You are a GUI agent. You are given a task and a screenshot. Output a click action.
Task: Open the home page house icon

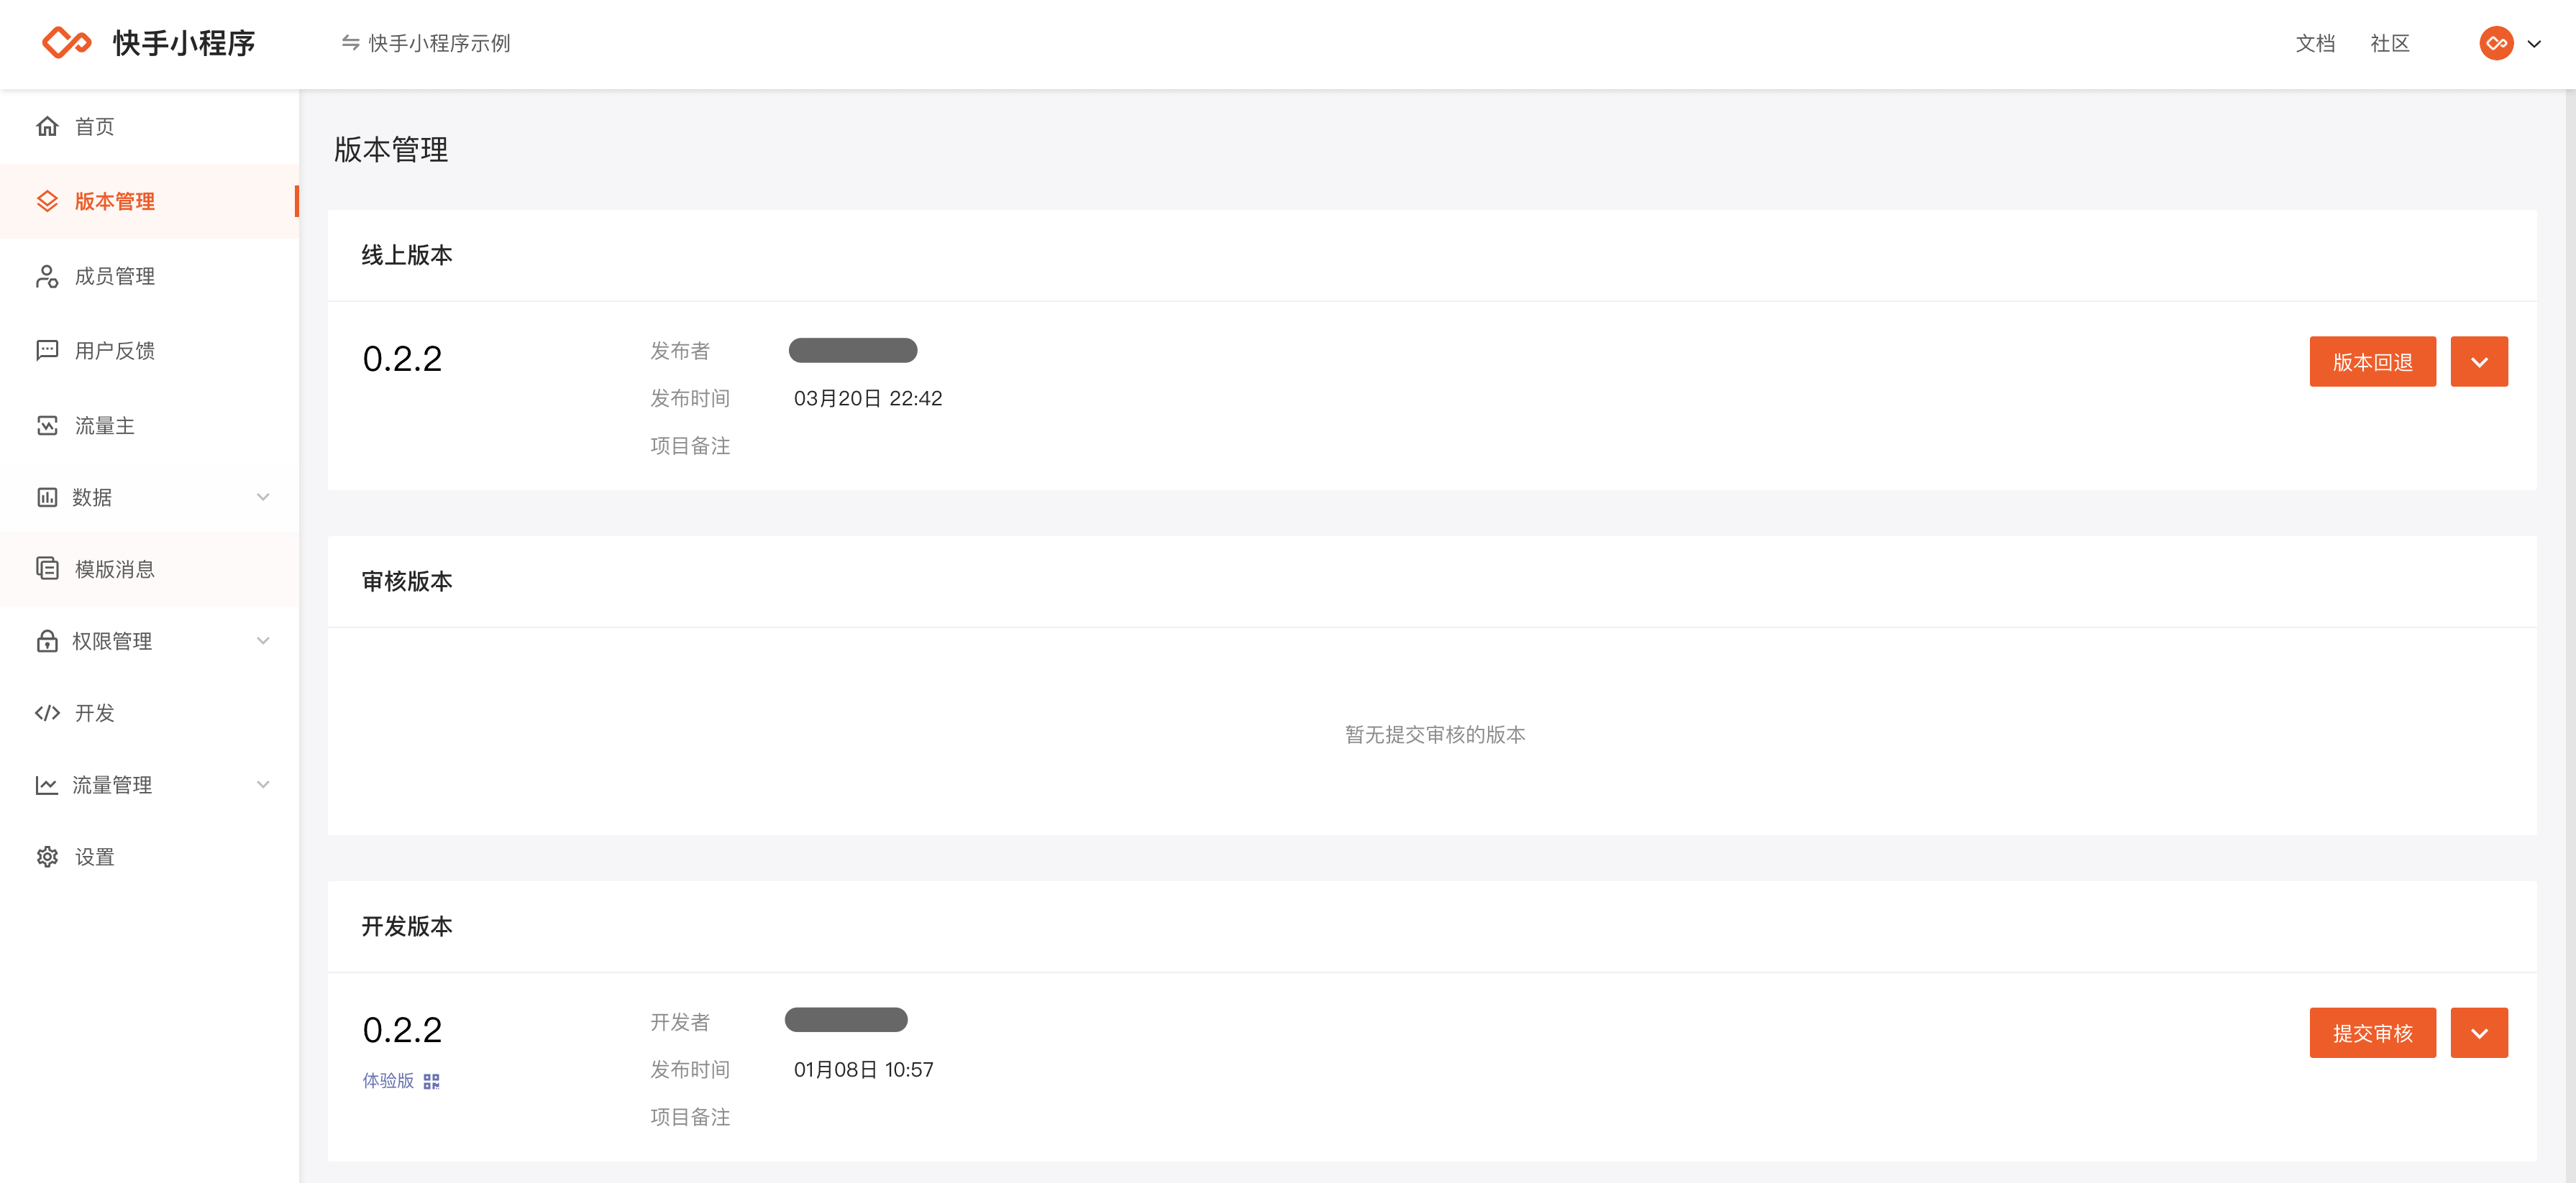pos(47,126)
